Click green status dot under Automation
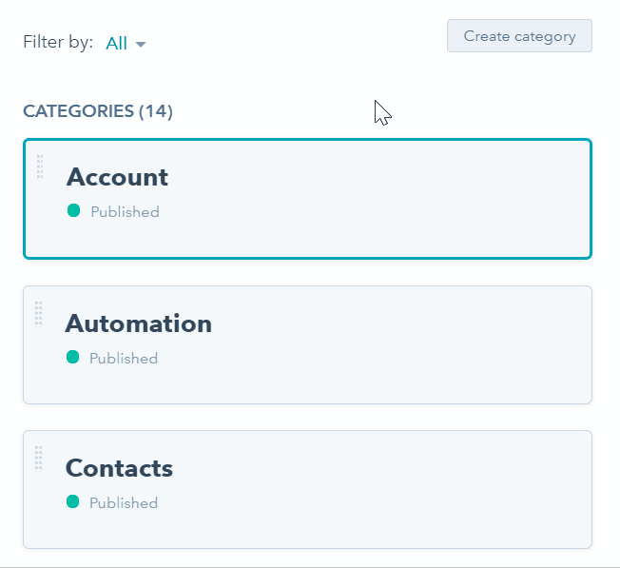 73,357
